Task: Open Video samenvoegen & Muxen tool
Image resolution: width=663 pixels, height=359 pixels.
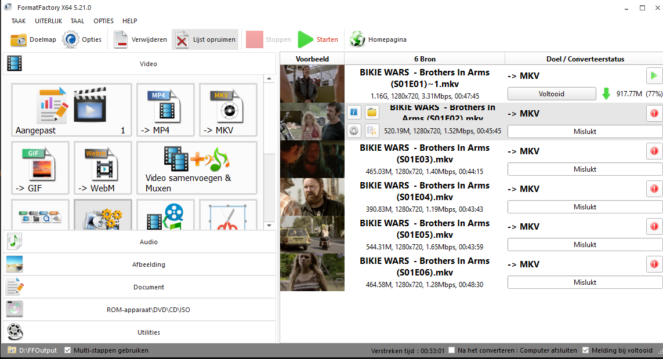Action: coord(197,168)
